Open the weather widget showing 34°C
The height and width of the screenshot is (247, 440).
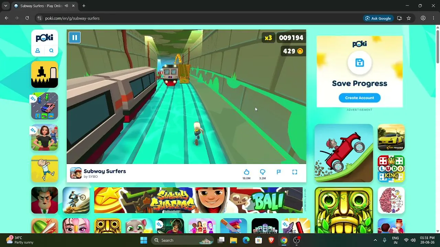click(20, 240)
